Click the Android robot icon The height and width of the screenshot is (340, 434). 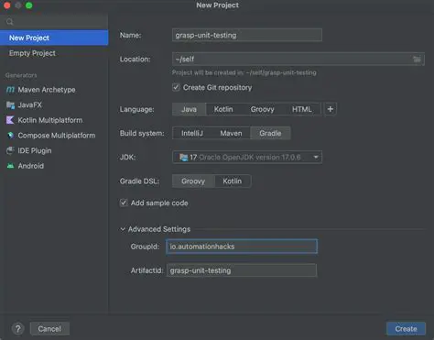tap(10, 166)
